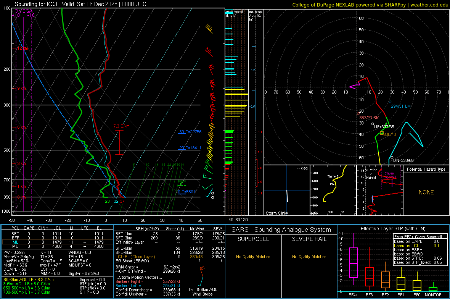
Task: Click SARS - Sounding Analogue System heading
Action: pos(281,230)
